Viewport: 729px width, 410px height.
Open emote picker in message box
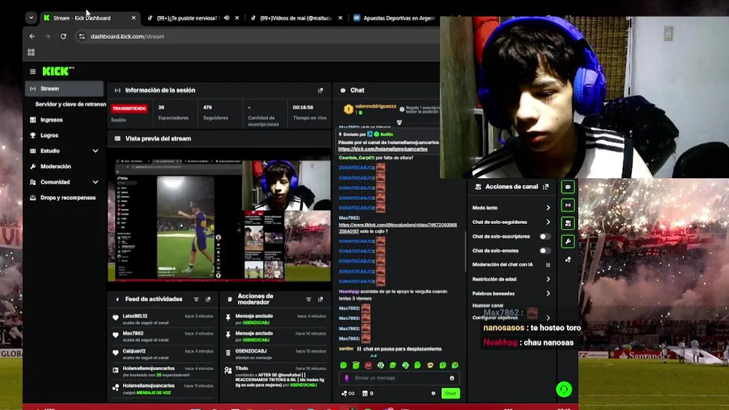pyautogui.click(x=452, y=378)
